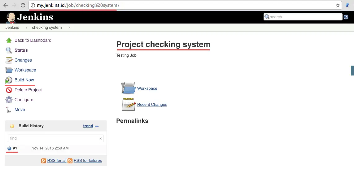Open search help question mark icon

(x=346, y=17)
